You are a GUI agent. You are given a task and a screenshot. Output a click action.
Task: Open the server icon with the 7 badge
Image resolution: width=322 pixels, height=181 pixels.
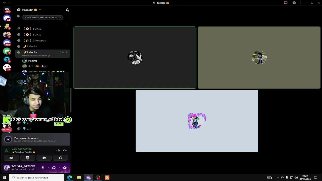click(x=7, y=34)
